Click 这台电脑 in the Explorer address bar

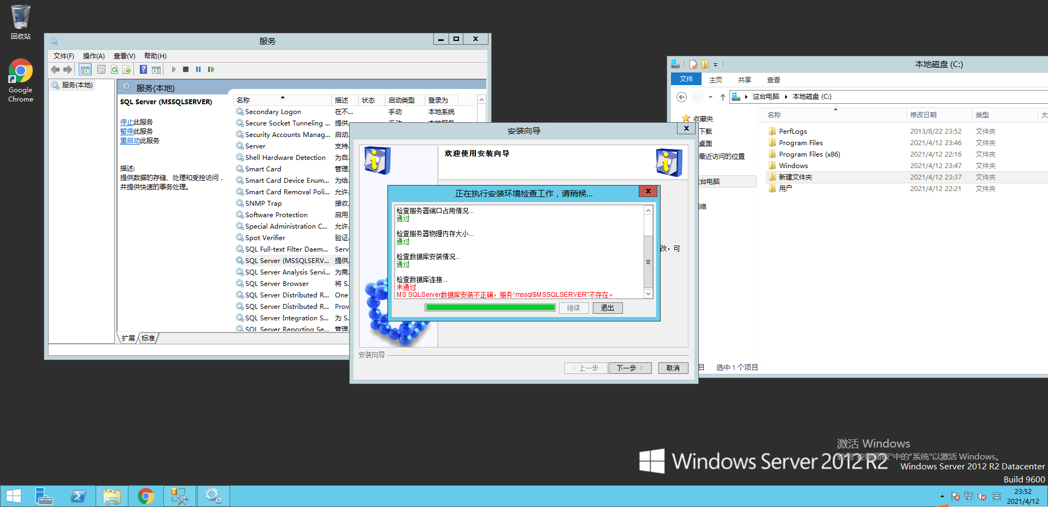(766, 97)
